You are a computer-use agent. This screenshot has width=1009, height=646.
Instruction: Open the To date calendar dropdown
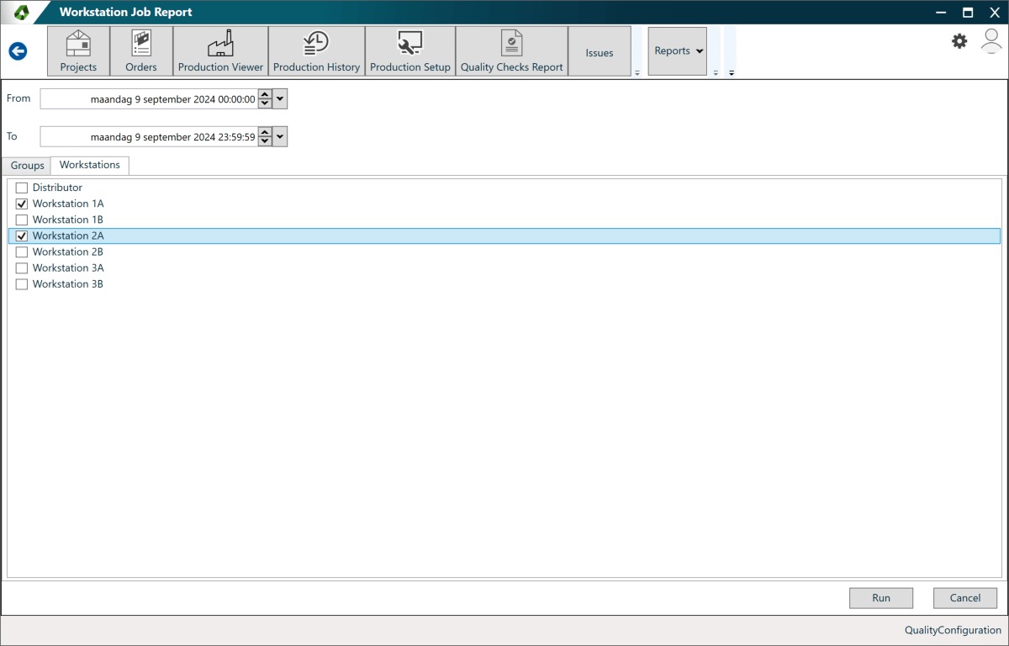[281, 136]
